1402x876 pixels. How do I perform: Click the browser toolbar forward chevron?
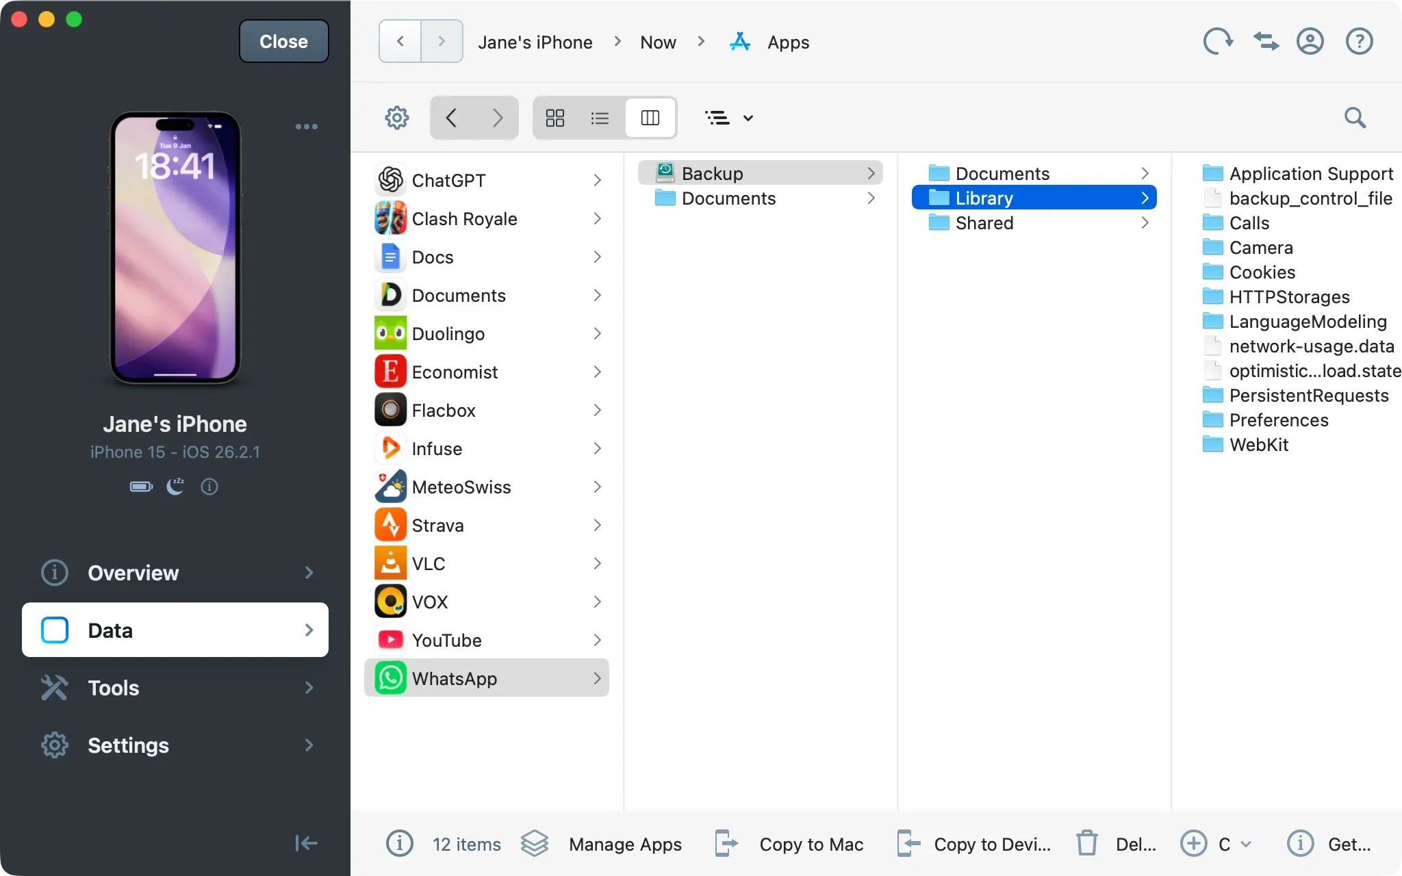(497, 118)
